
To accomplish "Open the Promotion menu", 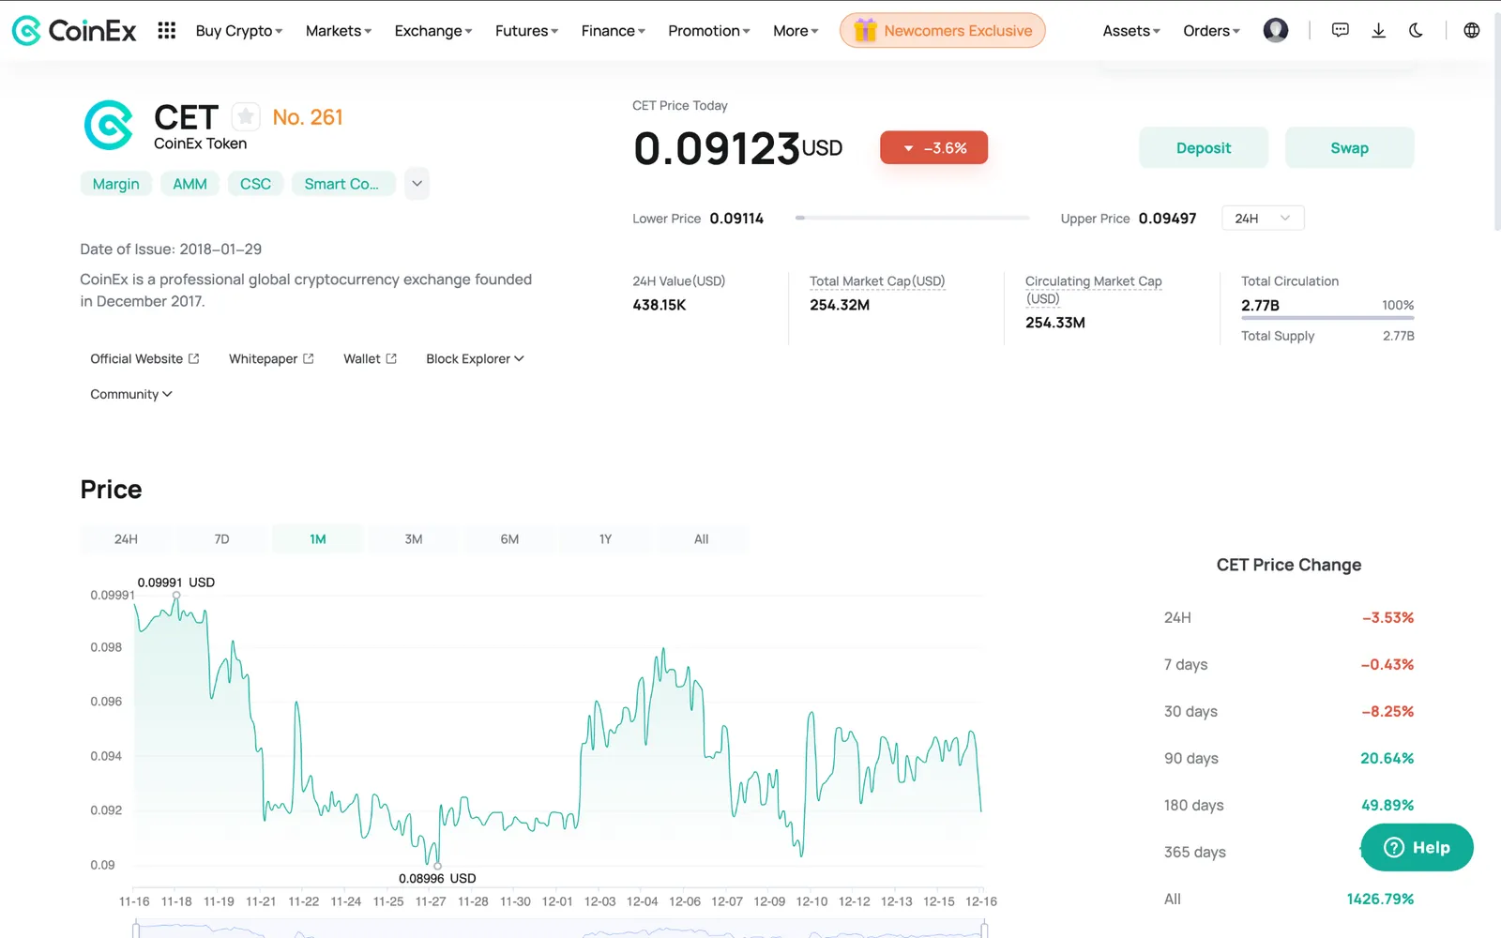I will click(709, 31).
